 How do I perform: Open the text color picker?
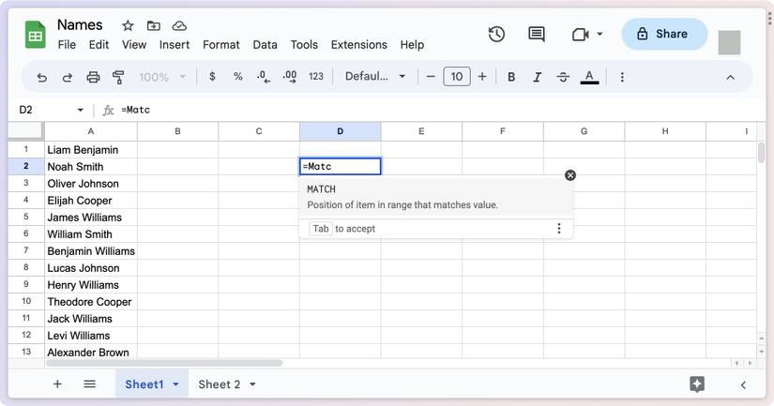pos(589,77)
